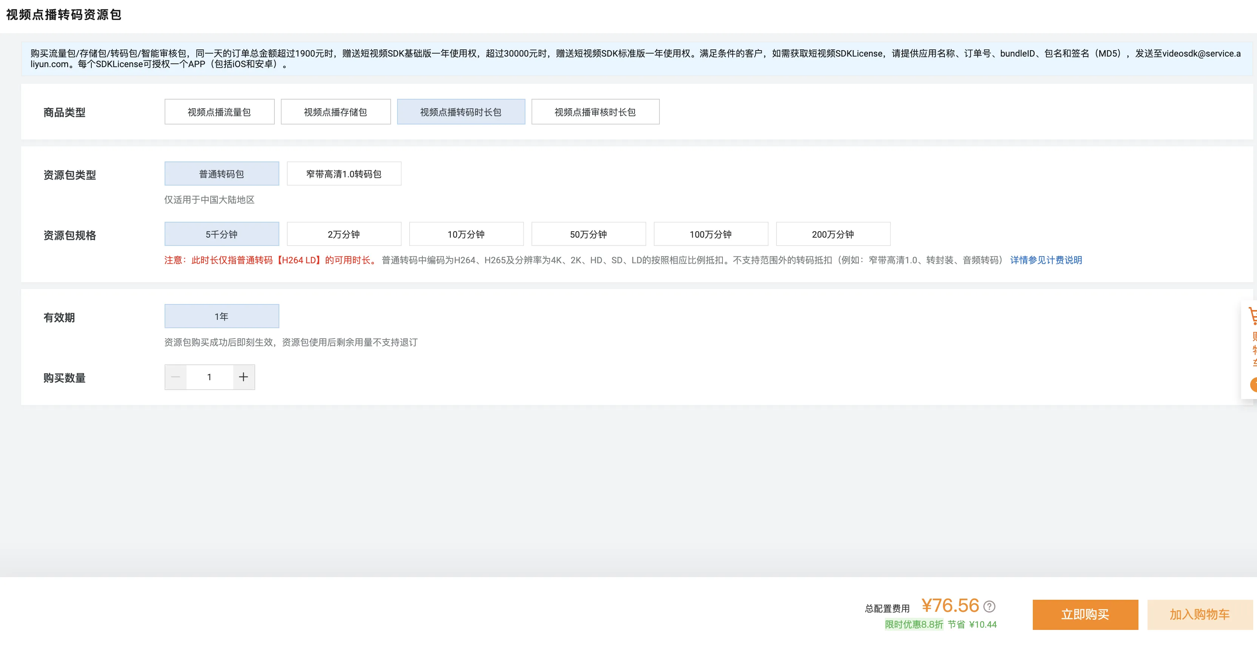The image size is (1257, 645).
Task: Click the 仅适用于中国大陆地区 note
Action: (x=209, y=200)
